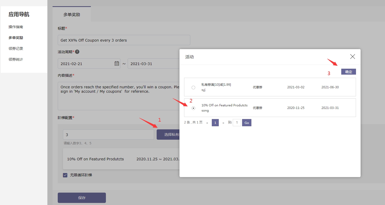This screenshot has height=205, width=385.
Task: Click the 标题 title input field
Action: [124, 40]
